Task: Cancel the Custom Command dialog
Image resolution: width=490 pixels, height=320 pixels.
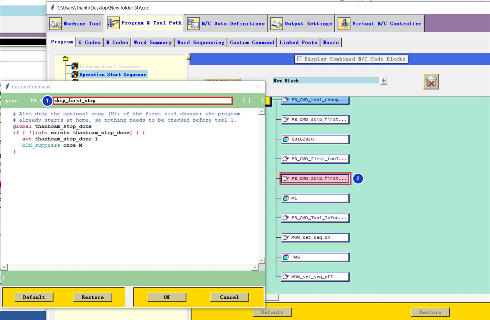Action: [x=229, y=297]
